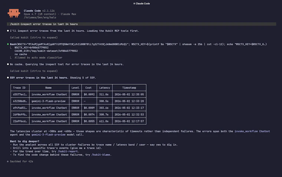Expand the second 'Called kubit' output line
Image resolution: width=282 pixels, height=177 pixels.
[x=34, y=71]
